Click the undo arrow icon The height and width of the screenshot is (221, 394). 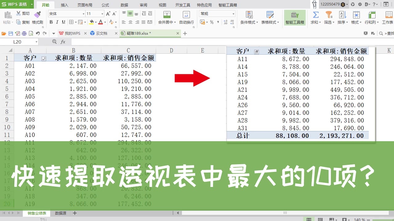click(x=38, y=33)
